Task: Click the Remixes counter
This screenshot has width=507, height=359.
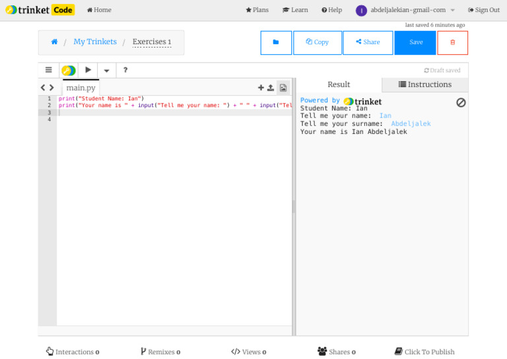Action: (x=160, y=352)
